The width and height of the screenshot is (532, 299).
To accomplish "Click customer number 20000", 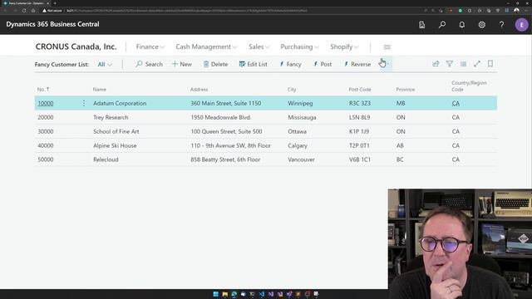I will click(46, 117).
